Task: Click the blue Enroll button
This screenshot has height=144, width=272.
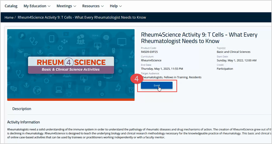Action: coord(157,86)
